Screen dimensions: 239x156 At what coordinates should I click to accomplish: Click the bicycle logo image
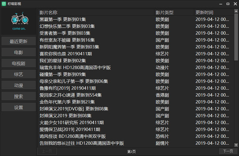coord(20,18)
